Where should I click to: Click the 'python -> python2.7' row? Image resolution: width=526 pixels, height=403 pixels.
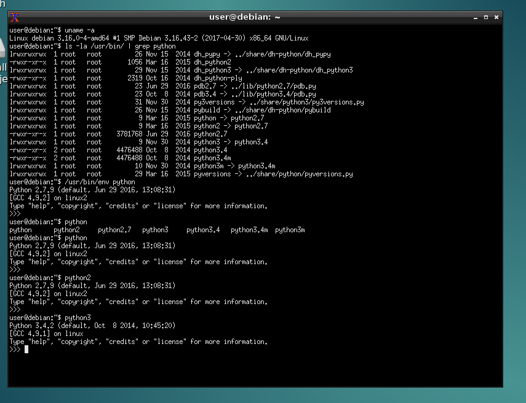coord(137,118)
